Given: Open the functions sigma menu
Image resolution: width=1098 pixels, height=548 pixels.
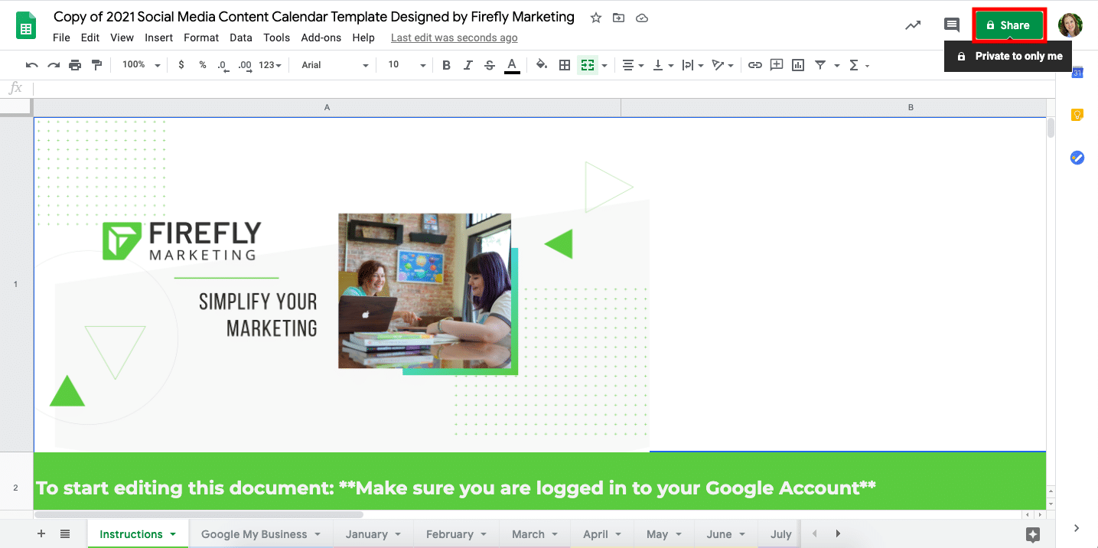Looking at the screenshot, I should tap(859, 65).
